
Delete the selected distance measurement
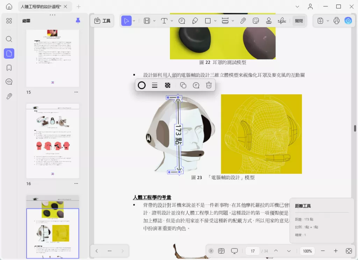tap(209, 85)
